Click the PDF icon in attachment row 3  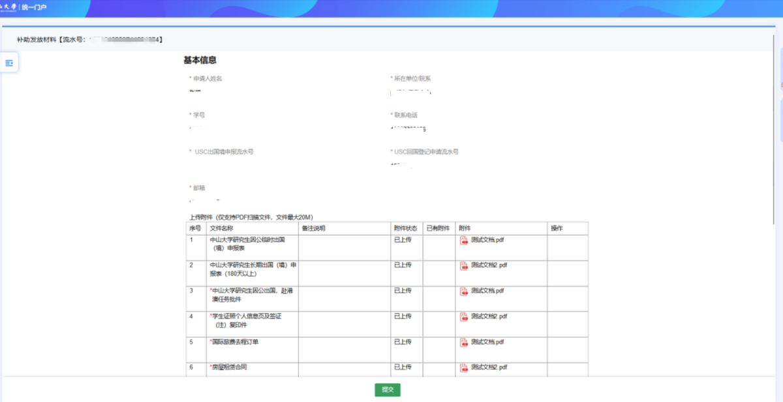pos(464,291)
